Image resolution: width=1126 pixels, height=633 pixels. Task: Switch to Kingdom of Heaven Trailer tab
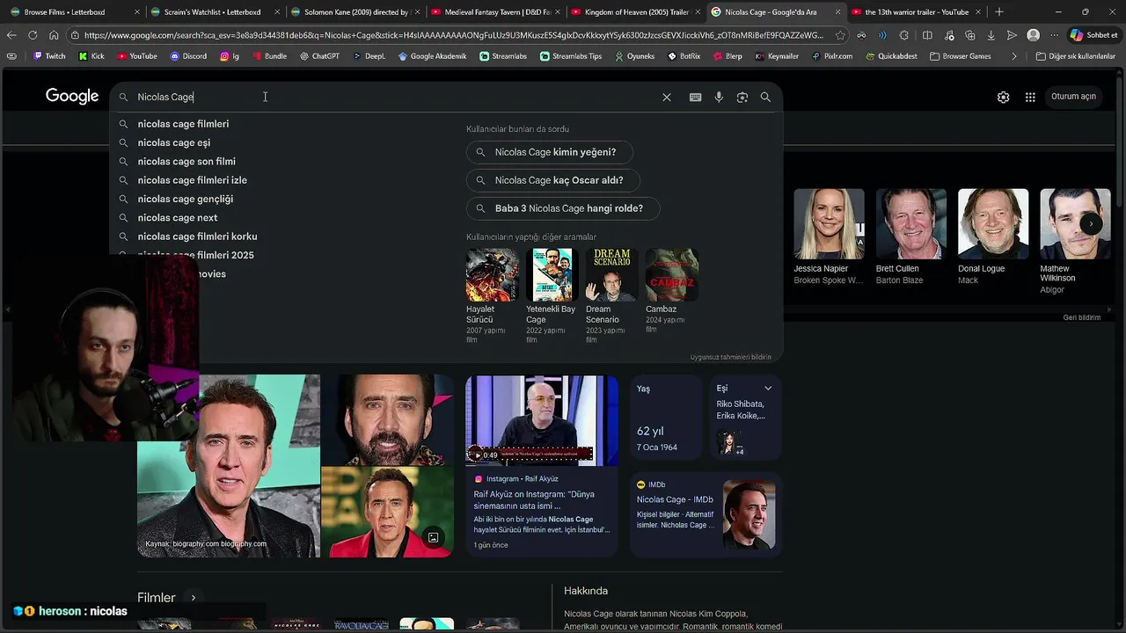(635, 12)
